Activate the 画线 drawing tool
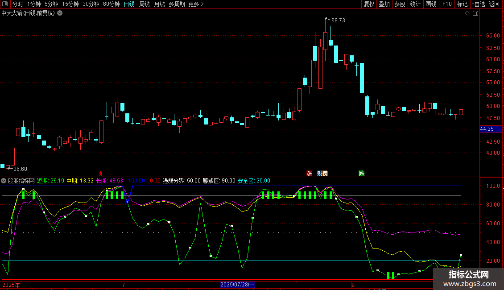Screen dimensions: 504x290 pos(431,4)
